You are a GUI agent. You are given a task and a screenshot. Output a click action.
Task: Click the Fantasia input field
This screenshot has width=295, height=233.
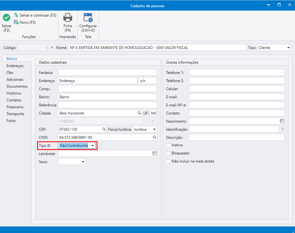click(x=107, y=72)
